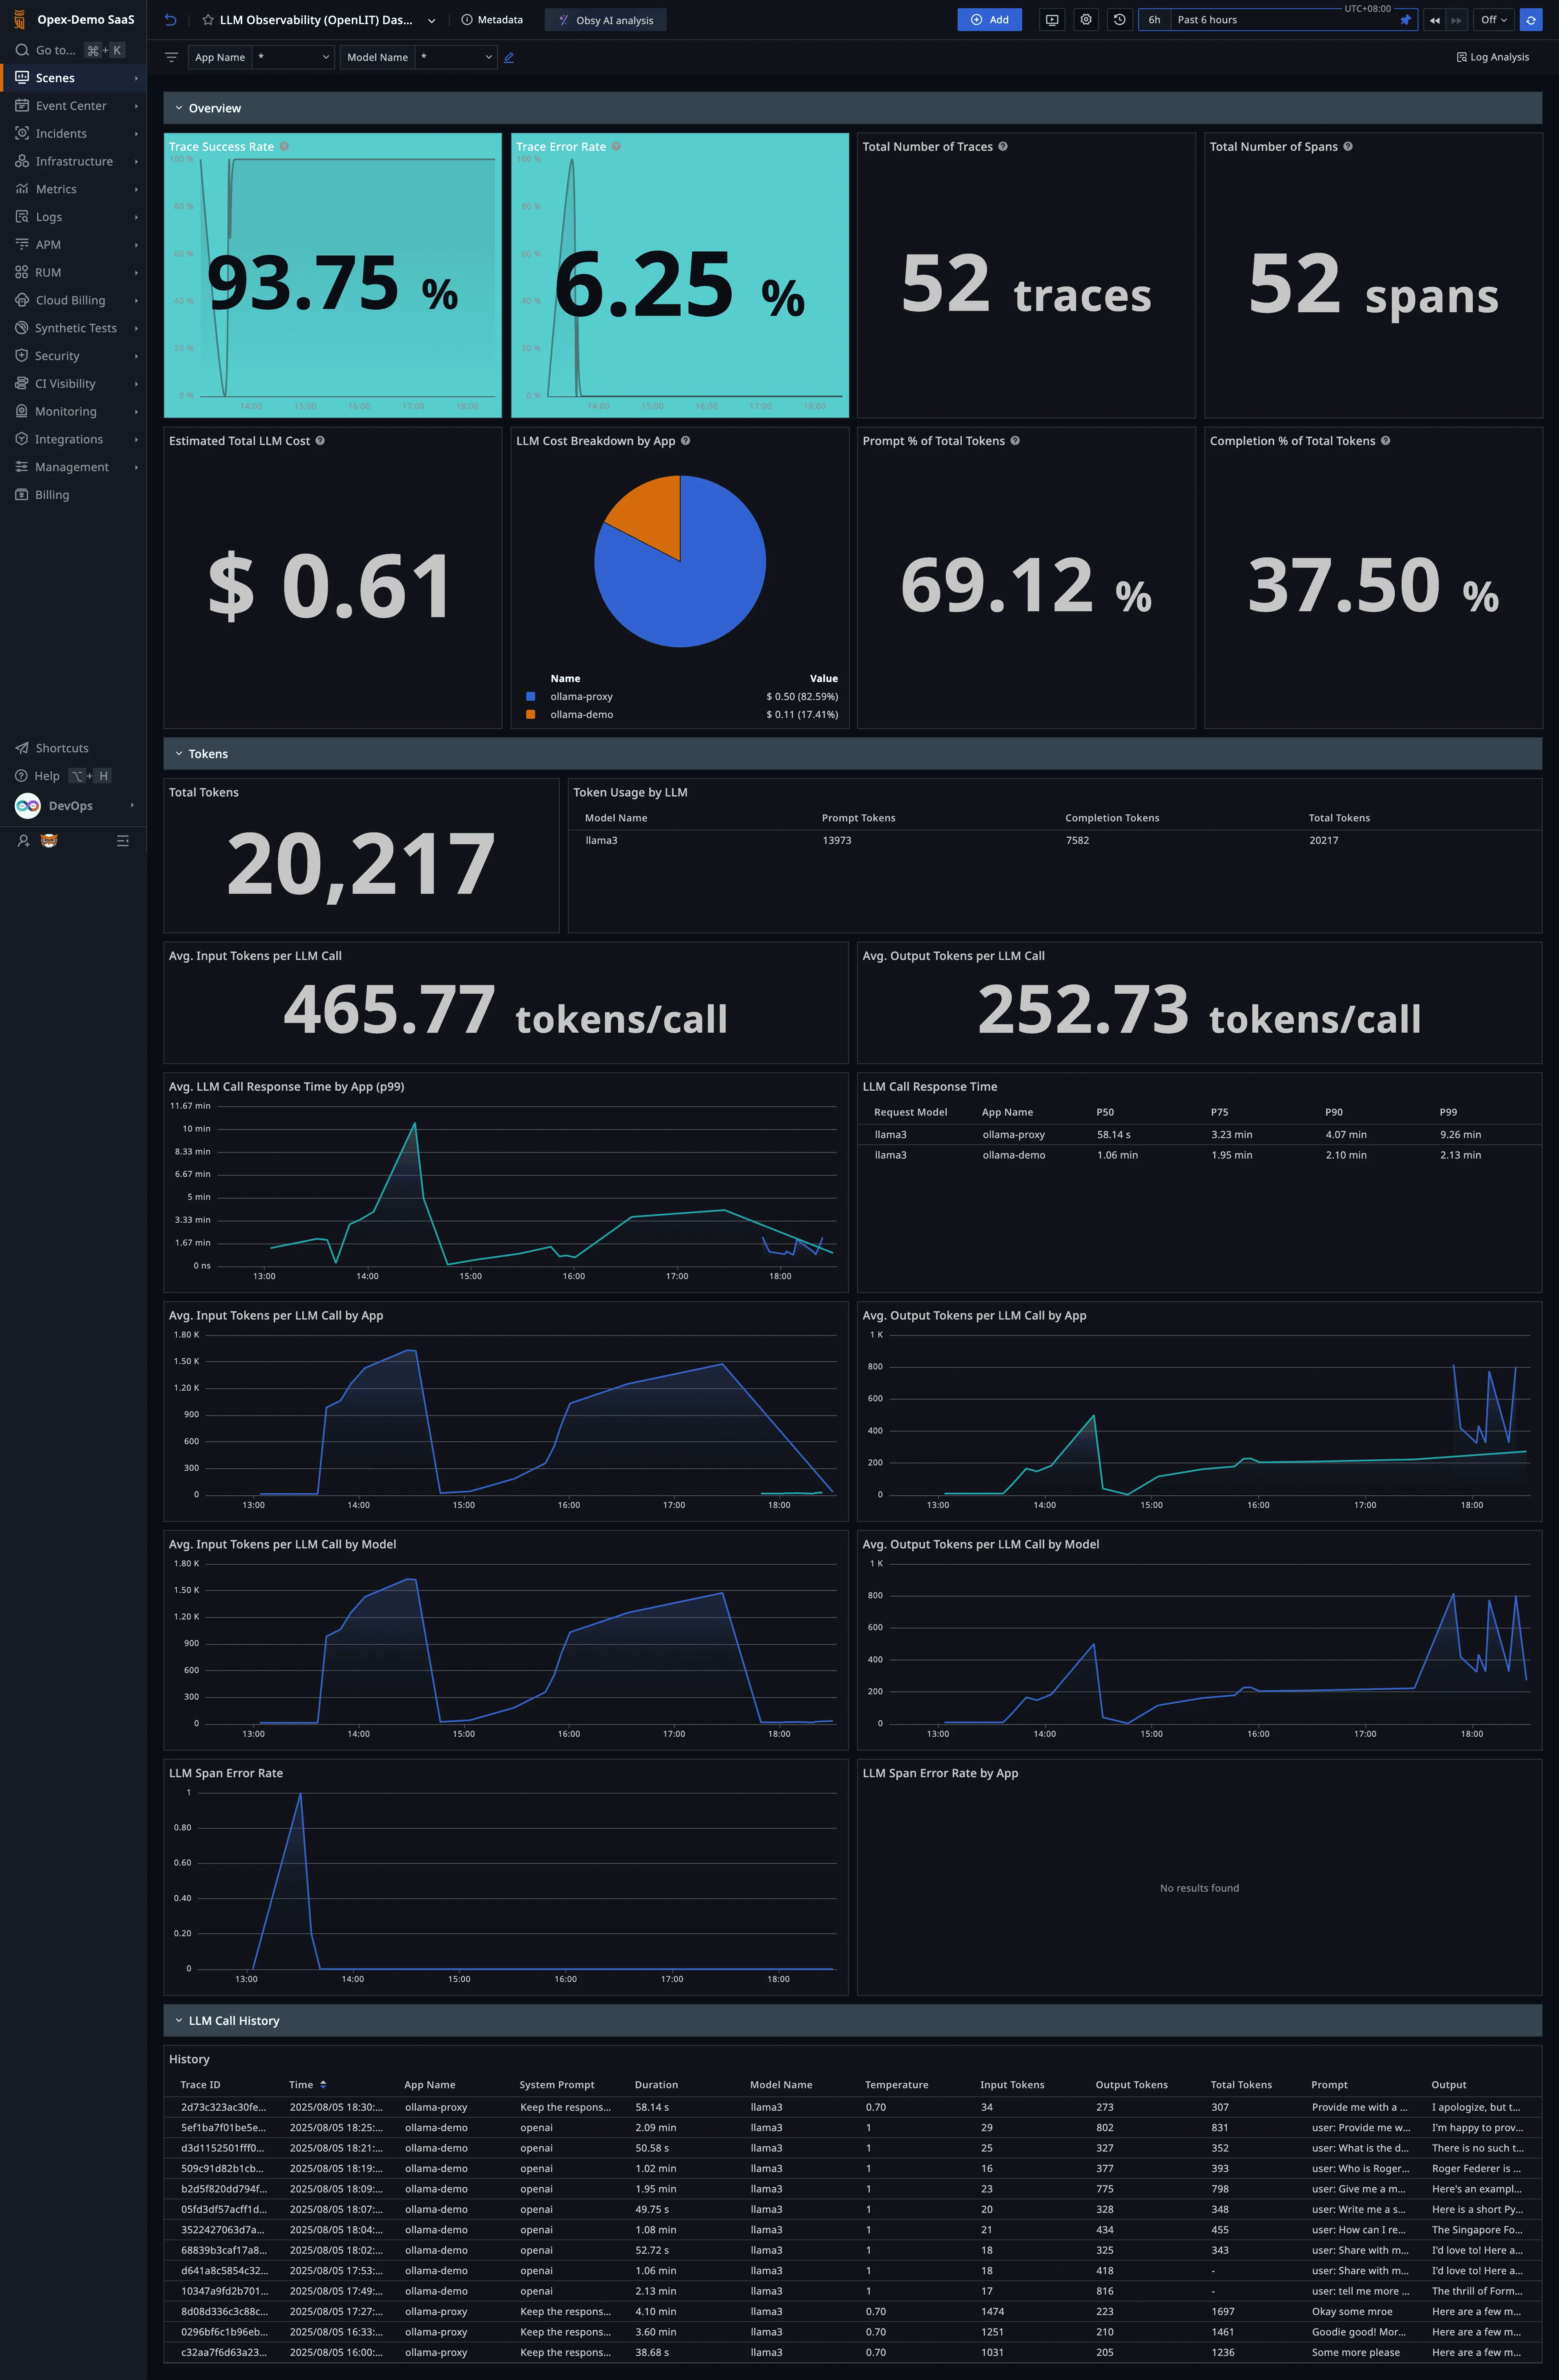Open Logs sidebar menu
Viewport: 1559px width, 2380px height.
[x=73, y=217]
